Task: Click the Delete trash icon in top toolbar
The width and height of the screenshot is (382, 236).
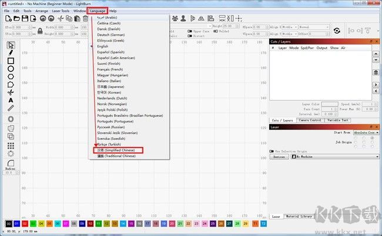Action: (85, 19)
